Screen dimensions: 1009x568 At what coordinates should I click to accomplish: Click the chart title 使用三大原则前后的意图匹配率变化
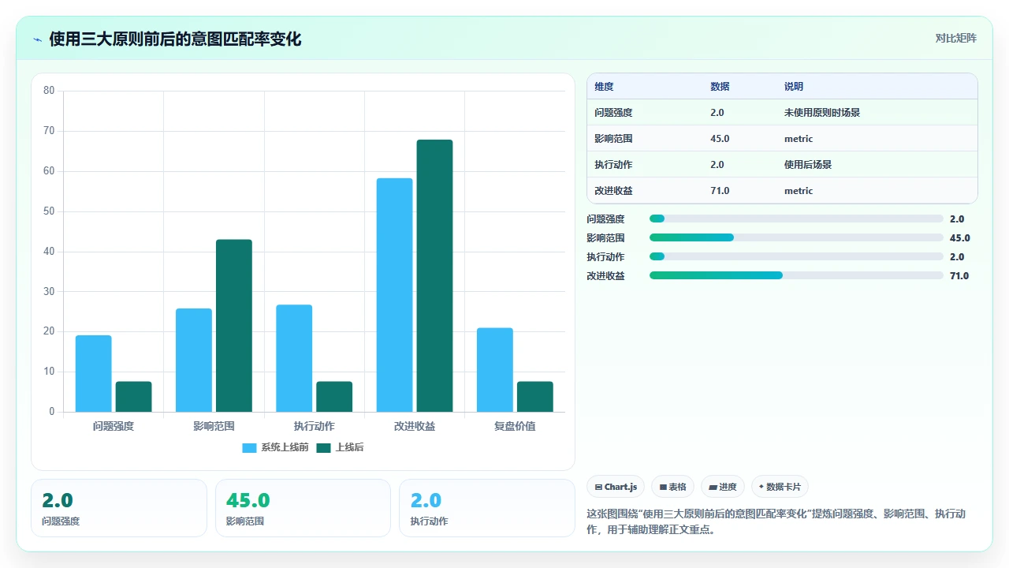click(175, 39)
